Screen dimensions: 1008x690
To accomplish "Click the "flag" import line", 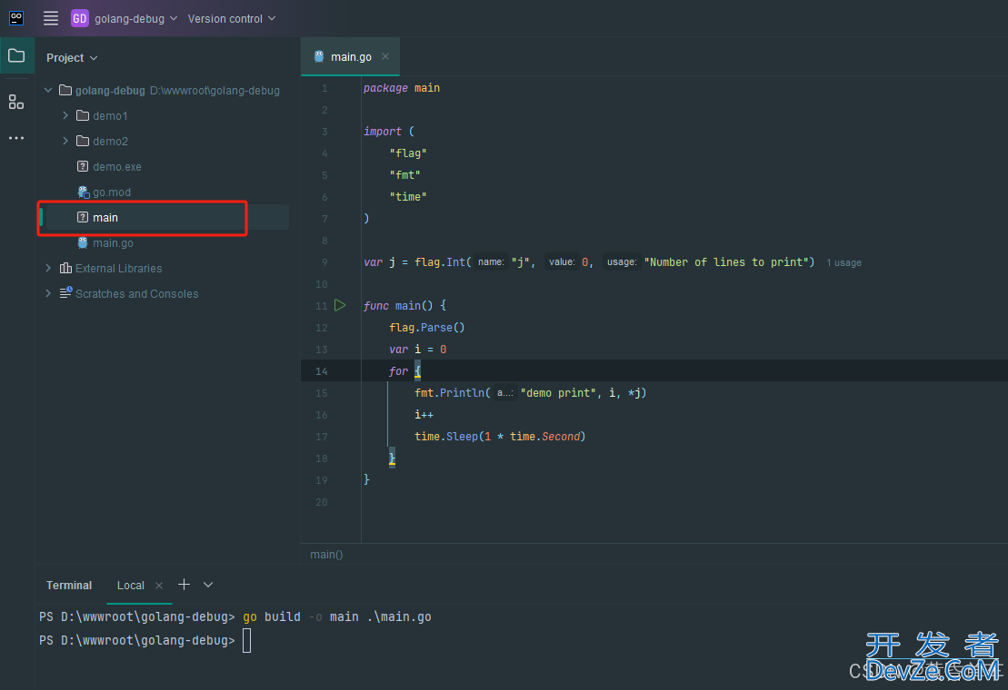I will (x=407, y=153).
